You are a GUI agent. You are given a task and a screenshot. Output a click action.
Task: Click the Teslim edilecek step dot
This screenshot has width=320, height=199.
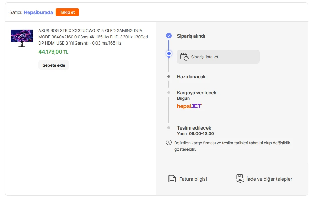tap(168, 128)
